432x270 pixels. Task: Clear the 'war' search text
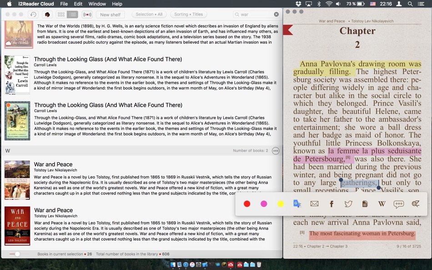point(276,15)
